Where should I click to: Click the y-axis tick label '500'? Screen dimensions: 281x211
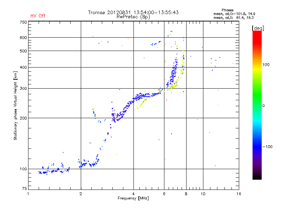pos(23,51)
